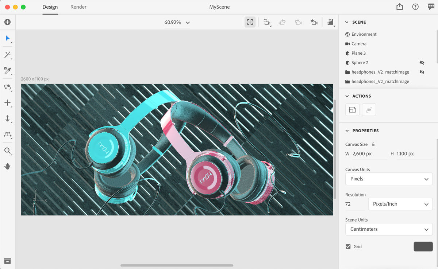Open the grid color swatch
The height and width of the screenshot is (269, 438).
tap(423, 246)
